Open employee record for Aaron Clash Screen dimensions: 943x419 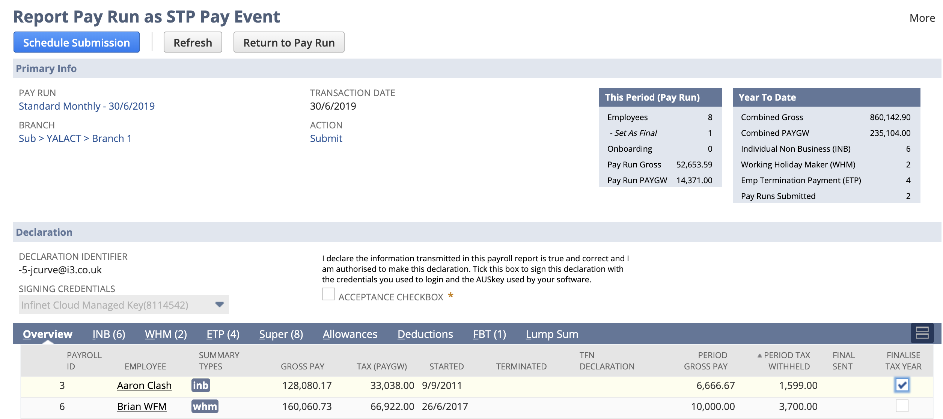tap(144, 385)
